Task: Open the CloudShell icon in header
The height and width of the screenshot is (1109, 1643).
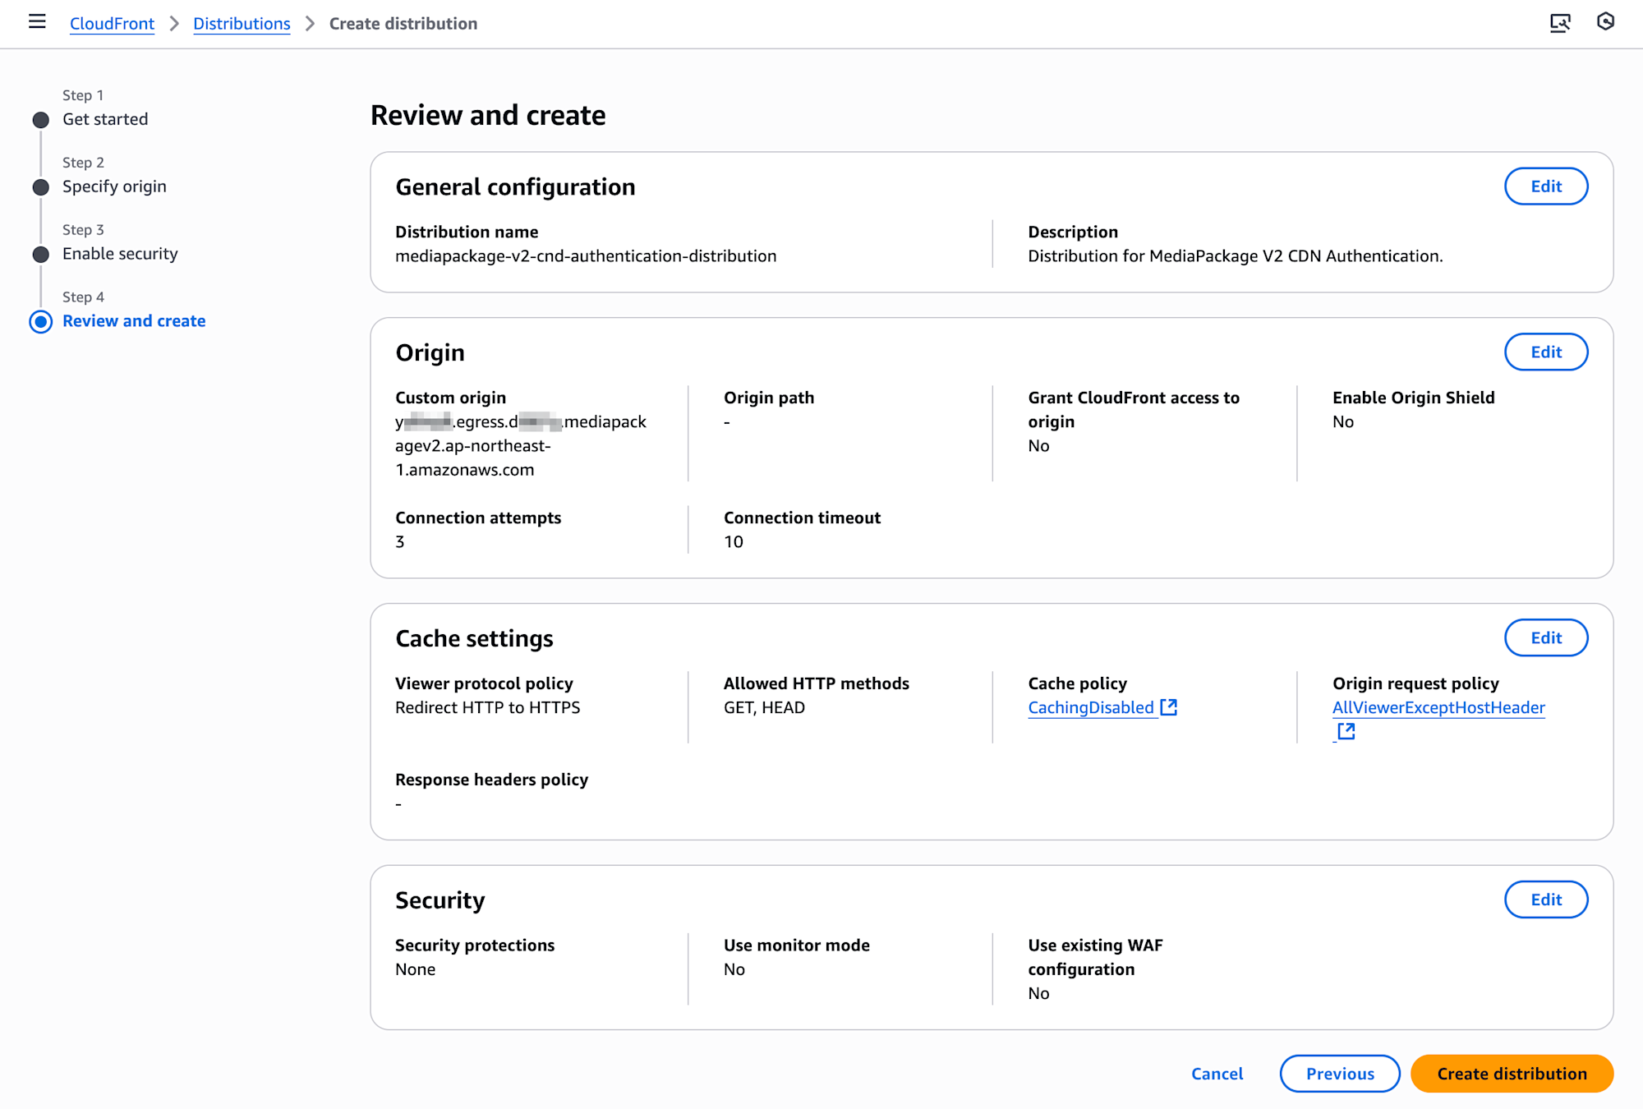Action: click(x=1559, y=22)
